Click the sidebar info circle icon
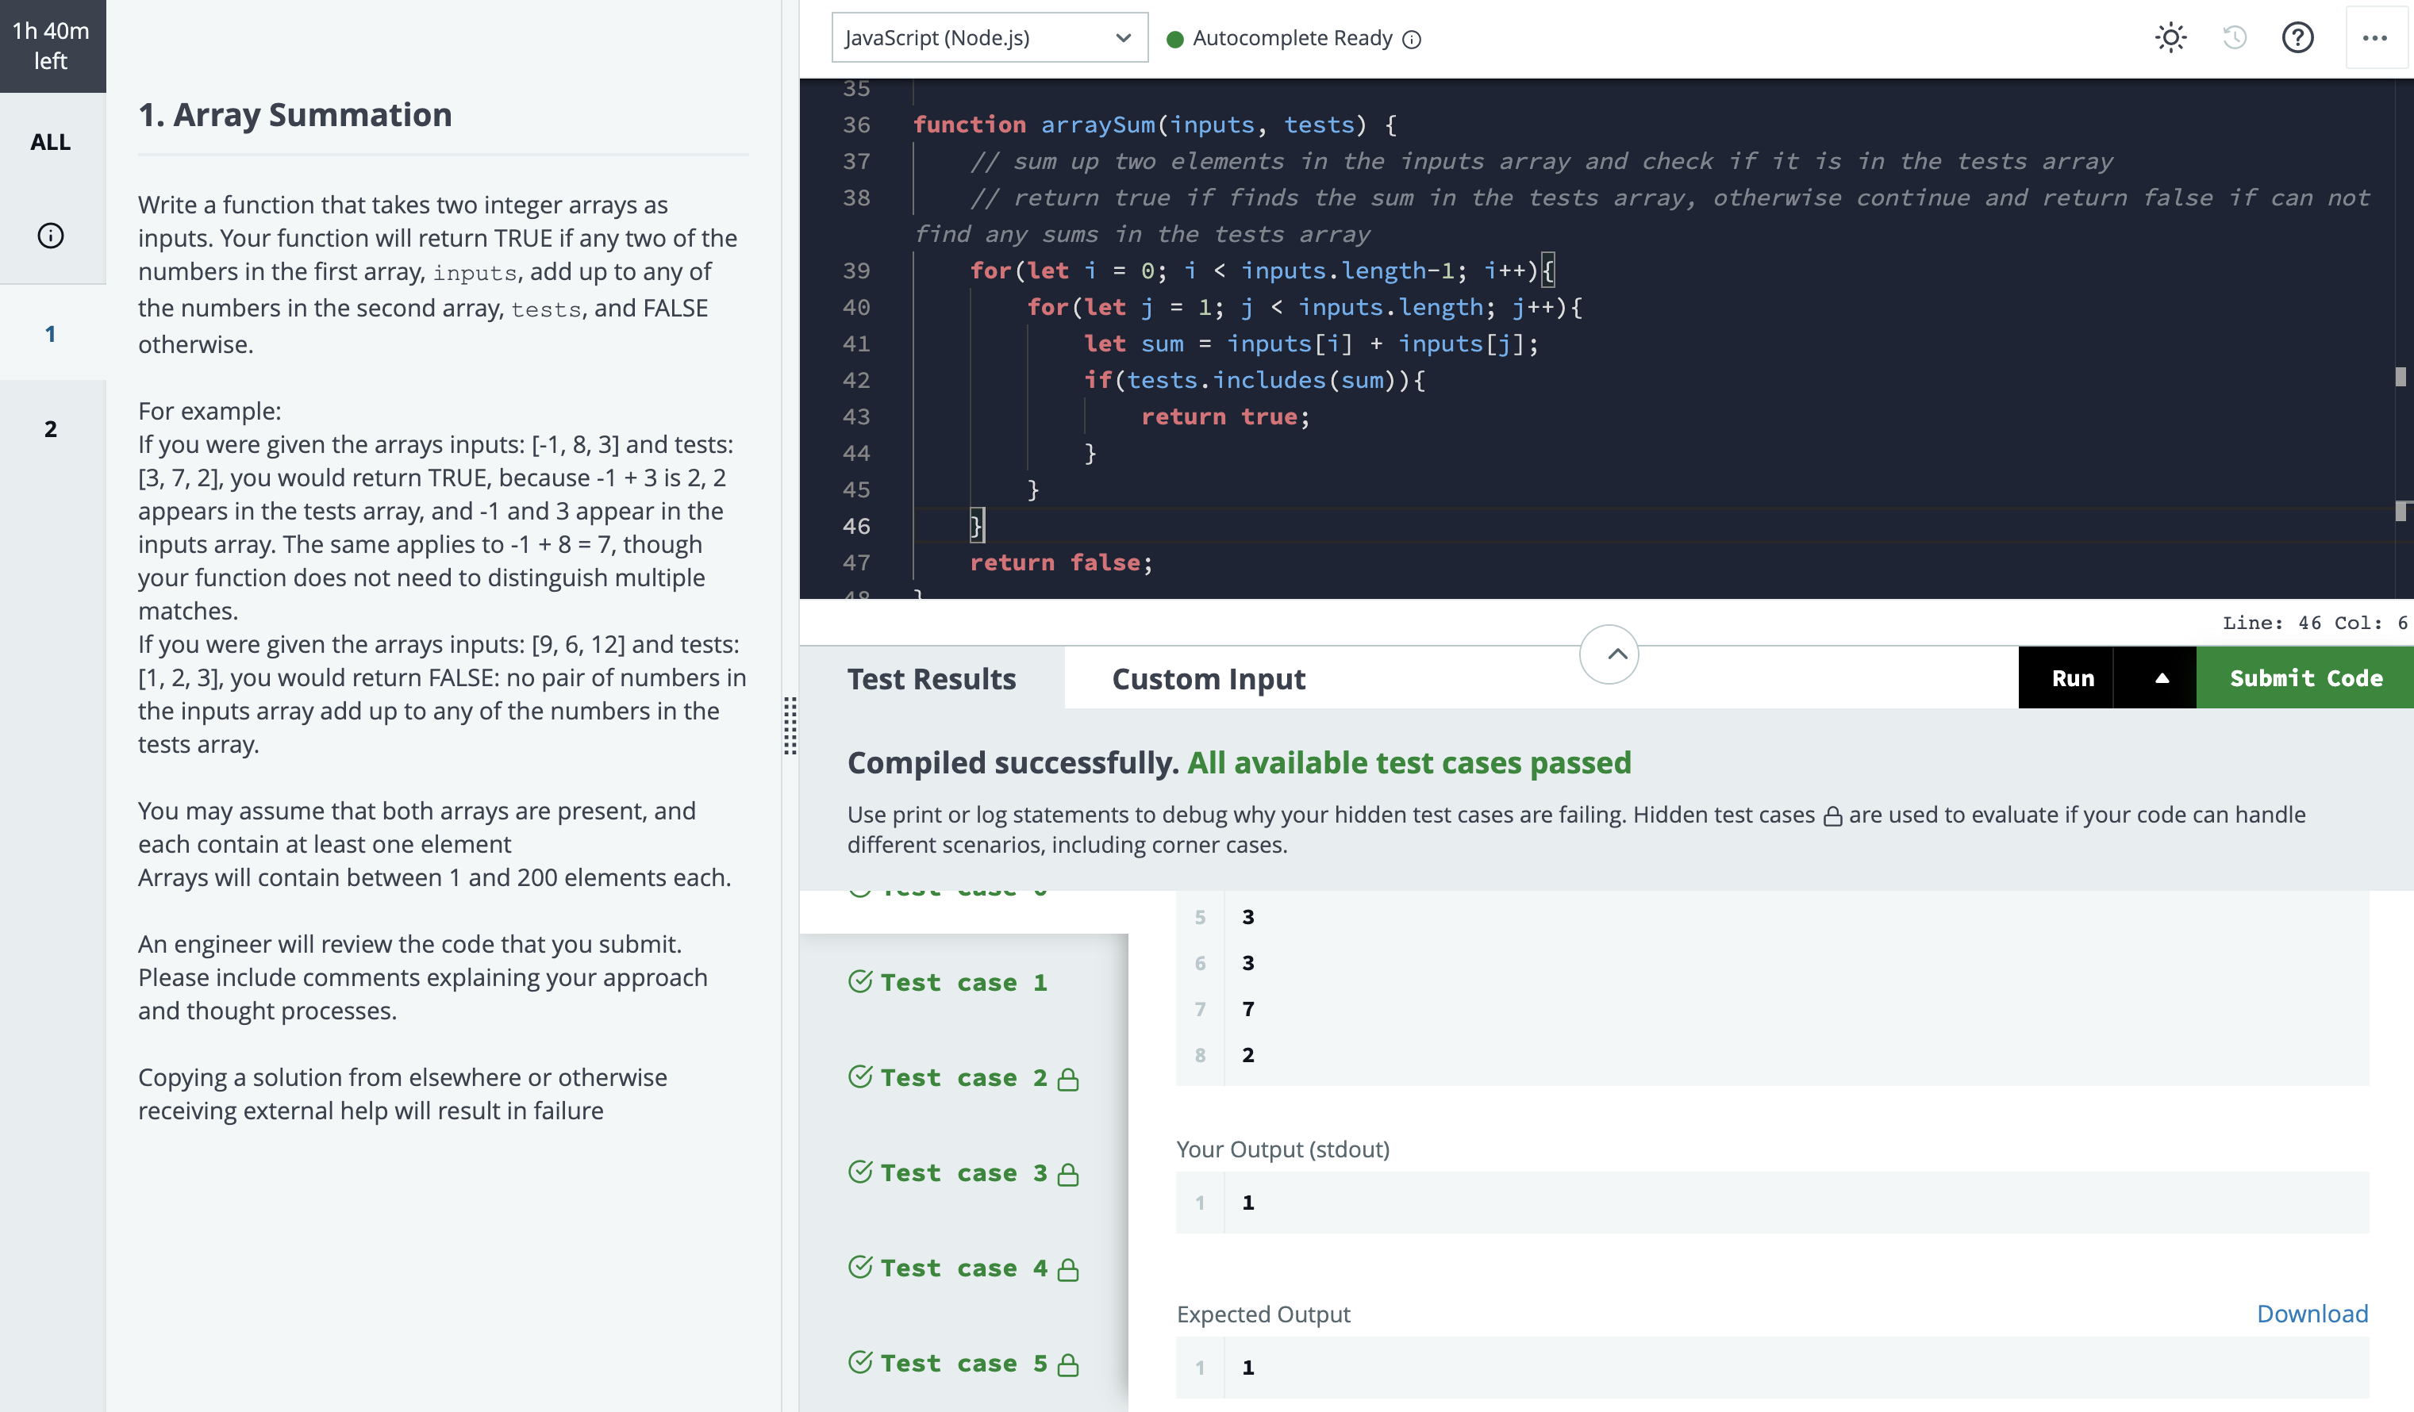Image resolution: width=2414 pixels, height=1412 pixels. click(51, 236)
